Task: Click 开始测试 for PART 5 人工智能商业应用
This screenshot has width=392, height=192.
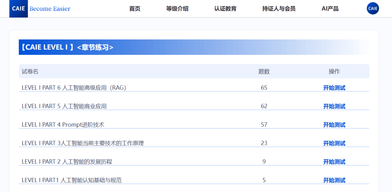Action: point(334,106)
